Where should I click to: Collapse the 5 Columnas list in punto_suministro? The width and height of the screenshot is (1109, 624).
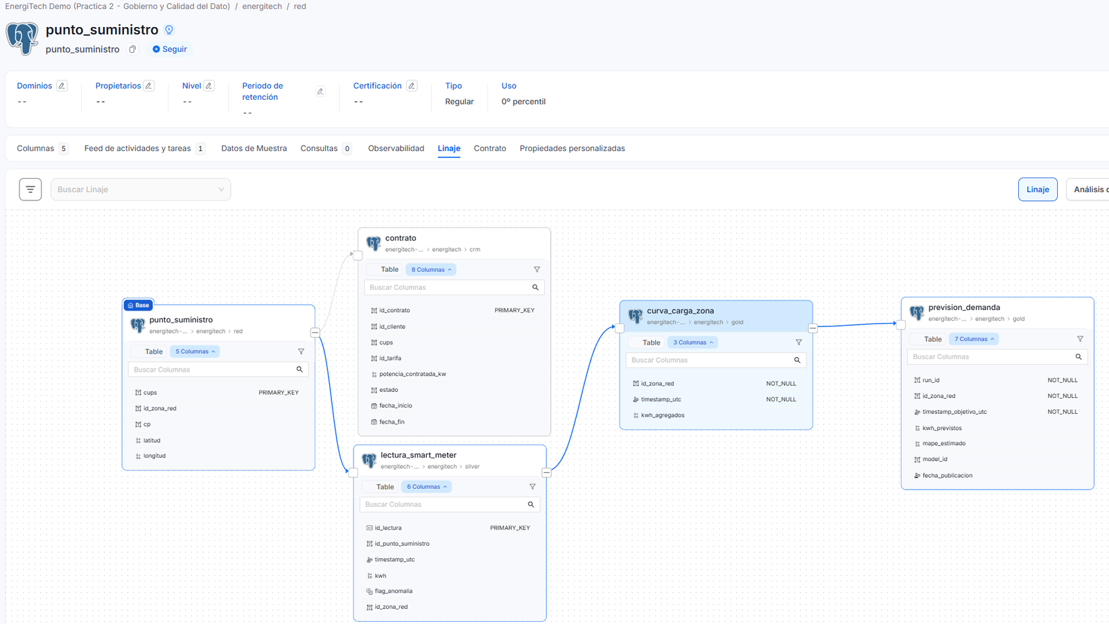[x=195, y=352]
